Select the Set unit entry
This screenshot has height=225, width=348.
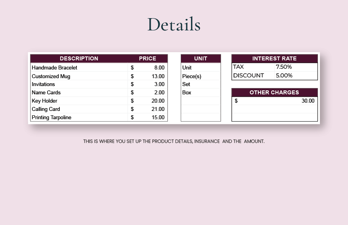(x=186, y=84)
